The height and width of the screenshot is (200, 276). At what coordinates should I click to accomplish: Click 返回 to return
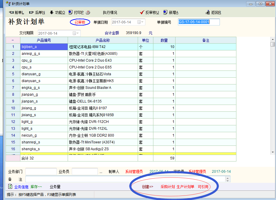[x=213, y=12]
